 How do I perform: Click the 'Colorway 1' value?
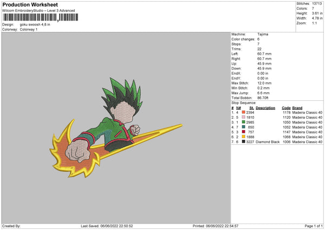pyautogui.click(x=29, y=29)
